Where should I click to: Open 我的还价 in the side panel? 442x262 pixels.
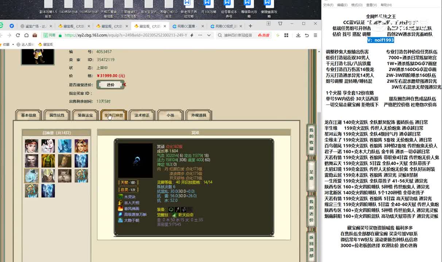pos(311,211)
